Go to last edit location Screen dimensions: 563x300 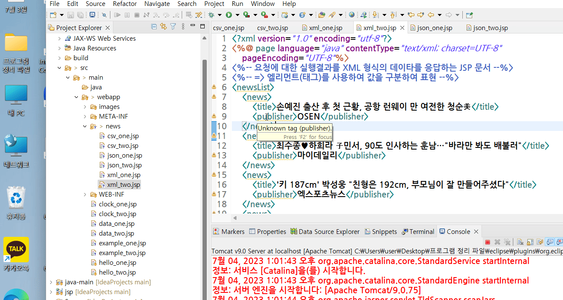click(x=411, y=15)
